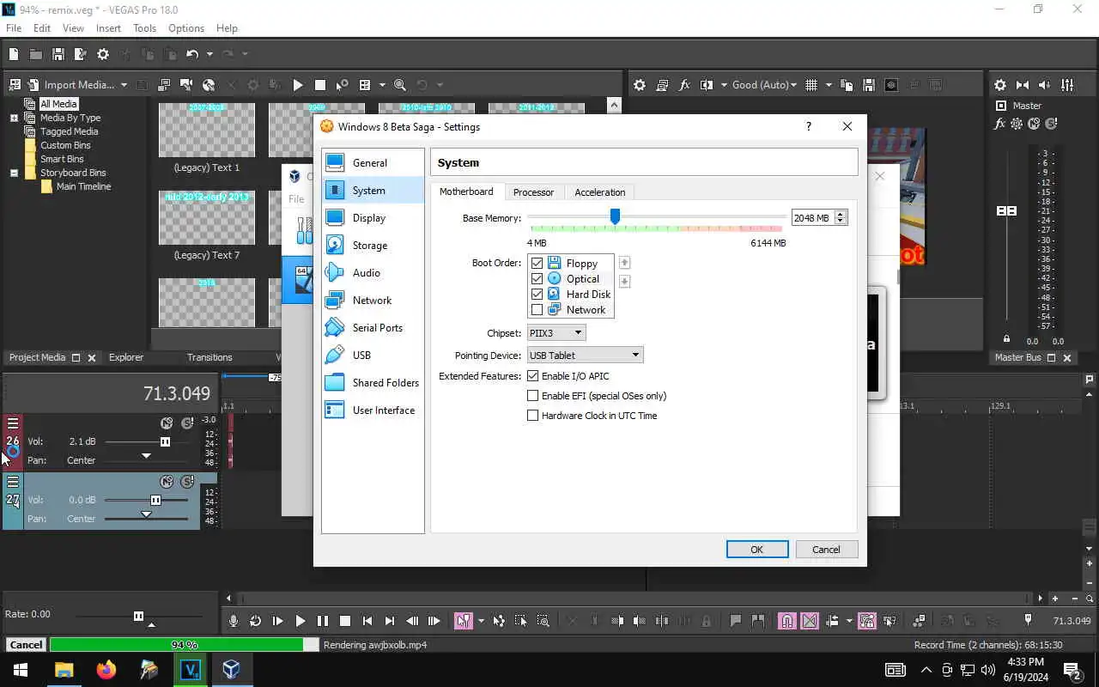Click the Master FX icon
1099x687 pixels.
click(1000, 124)
